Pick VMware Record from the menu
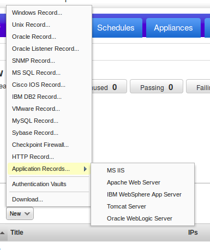Screen dimensions: 210x250 coord(49,109)
